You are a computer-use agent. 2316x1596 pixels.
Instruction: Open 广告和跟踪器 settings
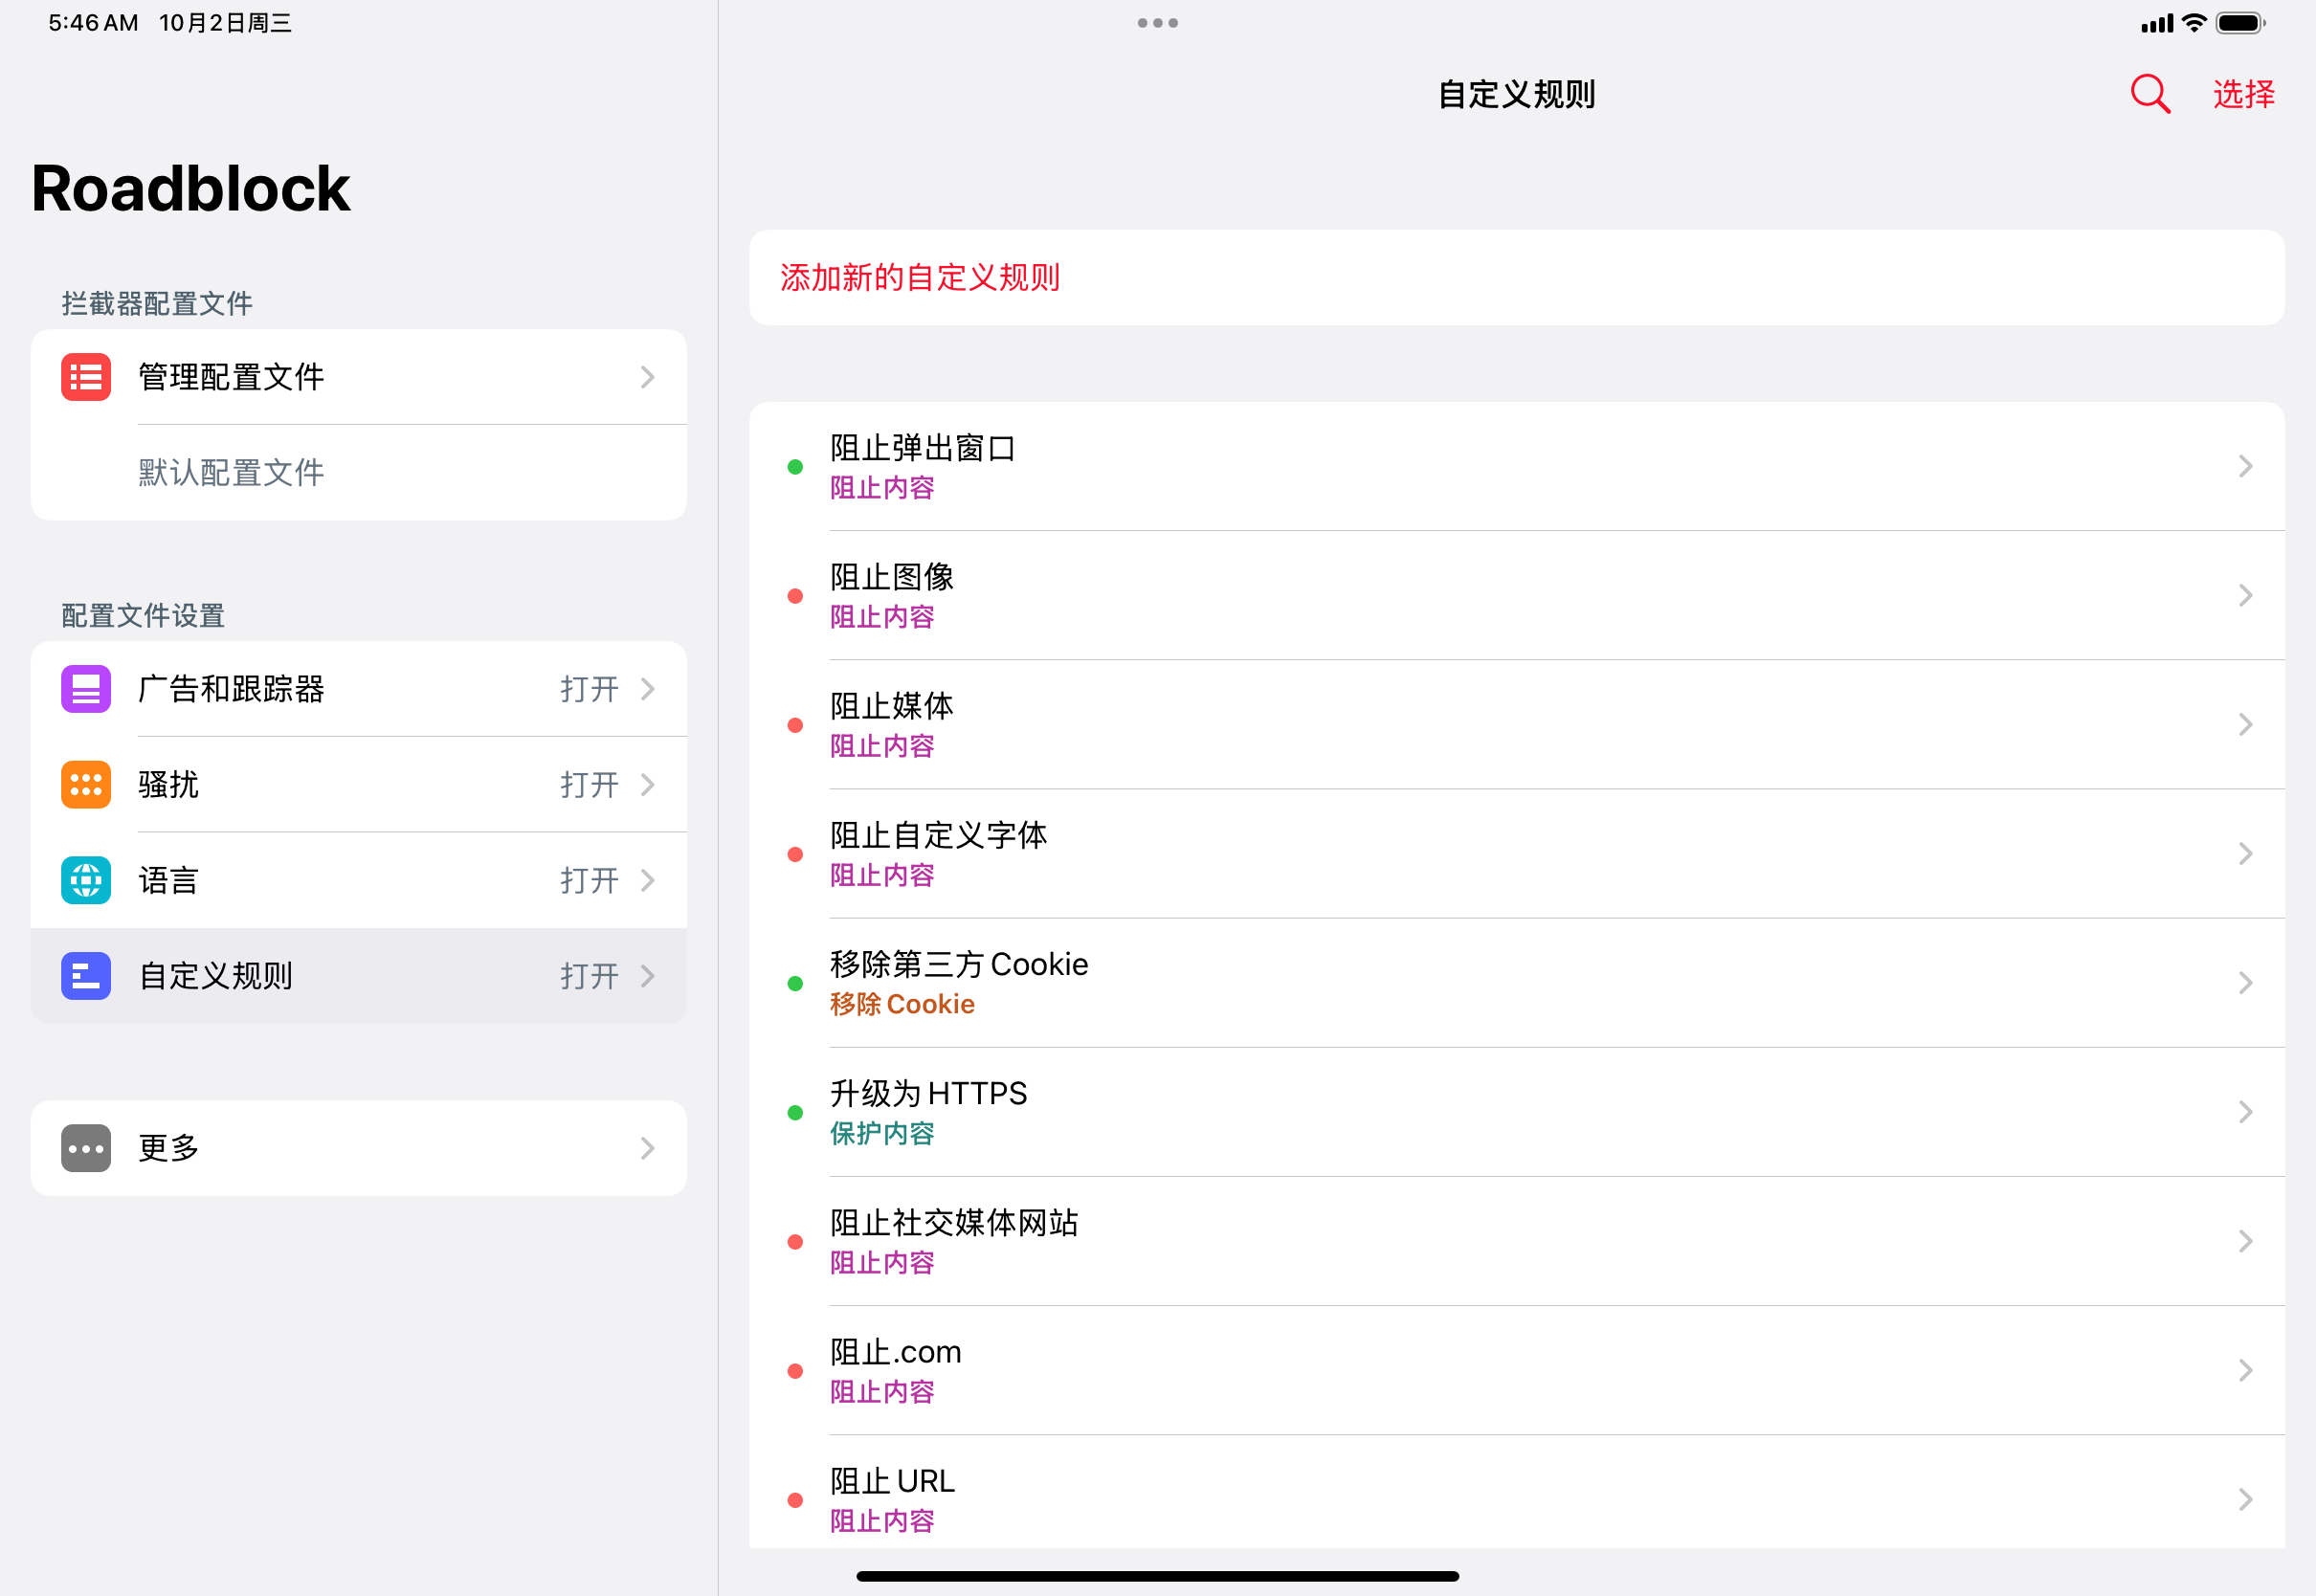[x=358, y=689]
